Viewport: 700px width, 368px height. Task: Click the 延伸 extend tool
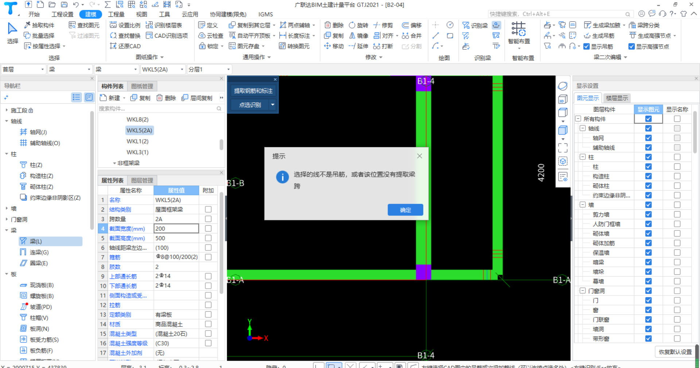click(x=359, y=46)
